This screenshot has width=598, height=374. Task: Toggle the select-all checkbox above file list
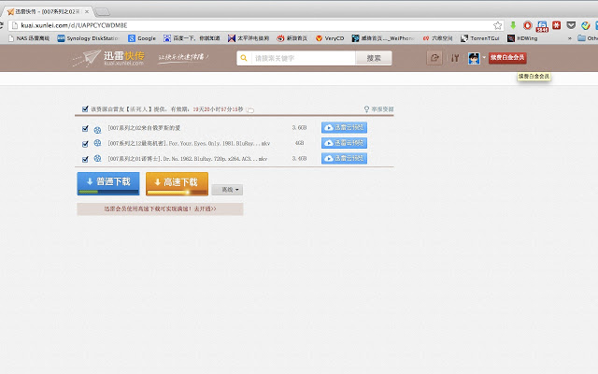pyautogui.click(x=85, y=109)
